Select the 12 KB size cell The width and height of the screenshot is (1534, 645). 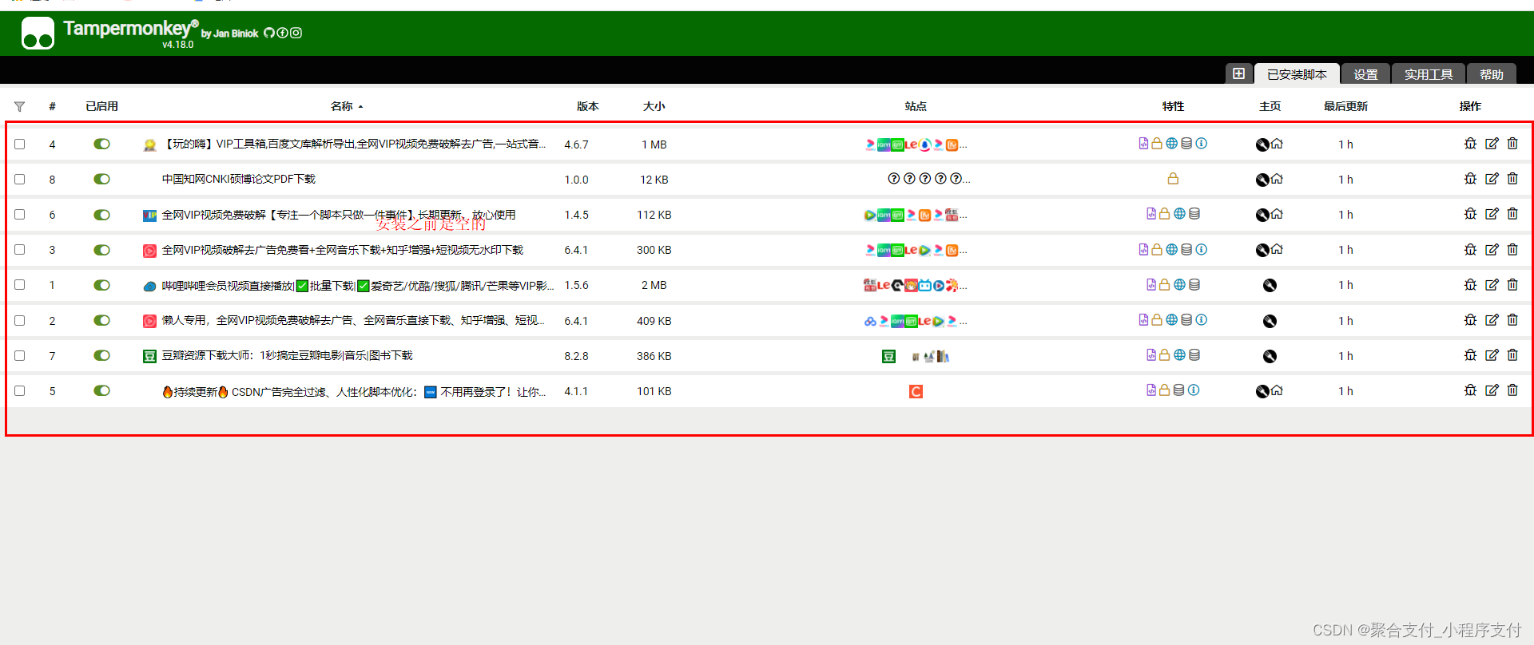tap(654, 180)
